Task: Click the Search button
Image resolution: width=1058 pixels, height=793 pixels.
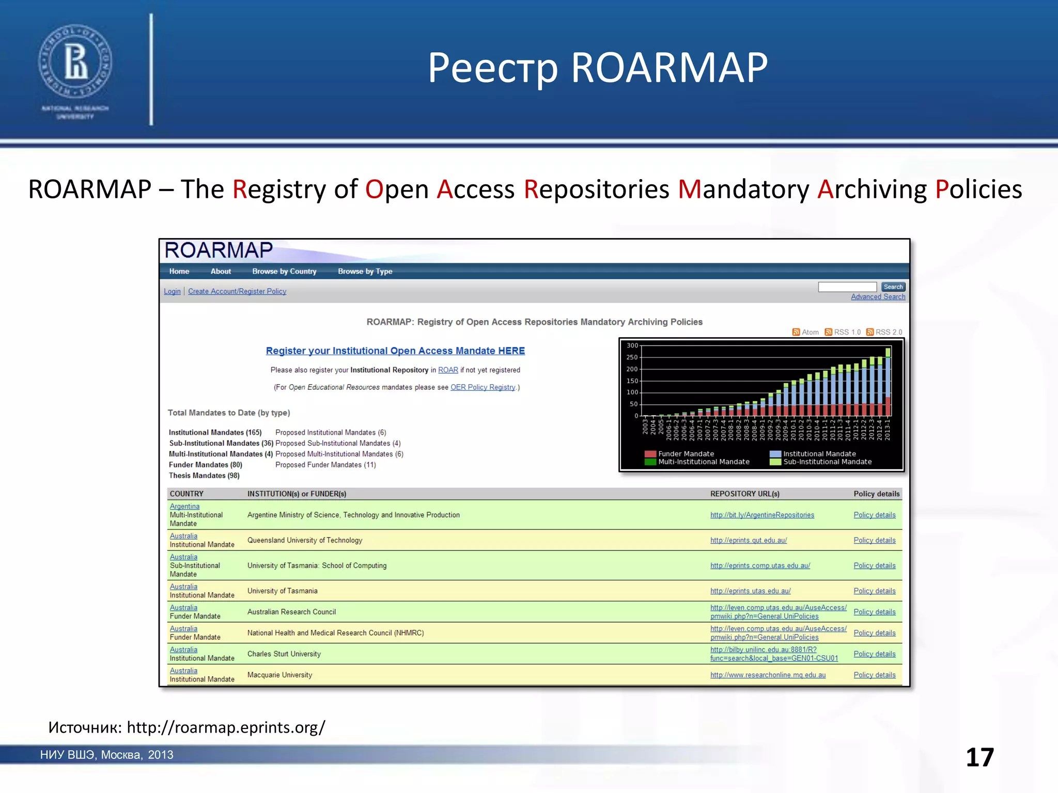Action: coord(893,287)
